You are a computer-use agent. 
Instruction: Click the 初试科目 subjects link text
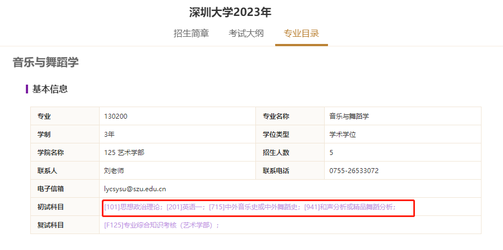(x=250, y=207)
